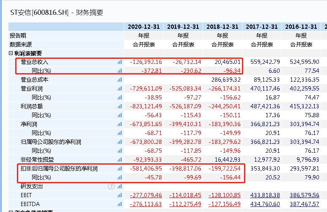
Task: Select 扣非后 同比 value -156.44
Action: coord(230,178)
